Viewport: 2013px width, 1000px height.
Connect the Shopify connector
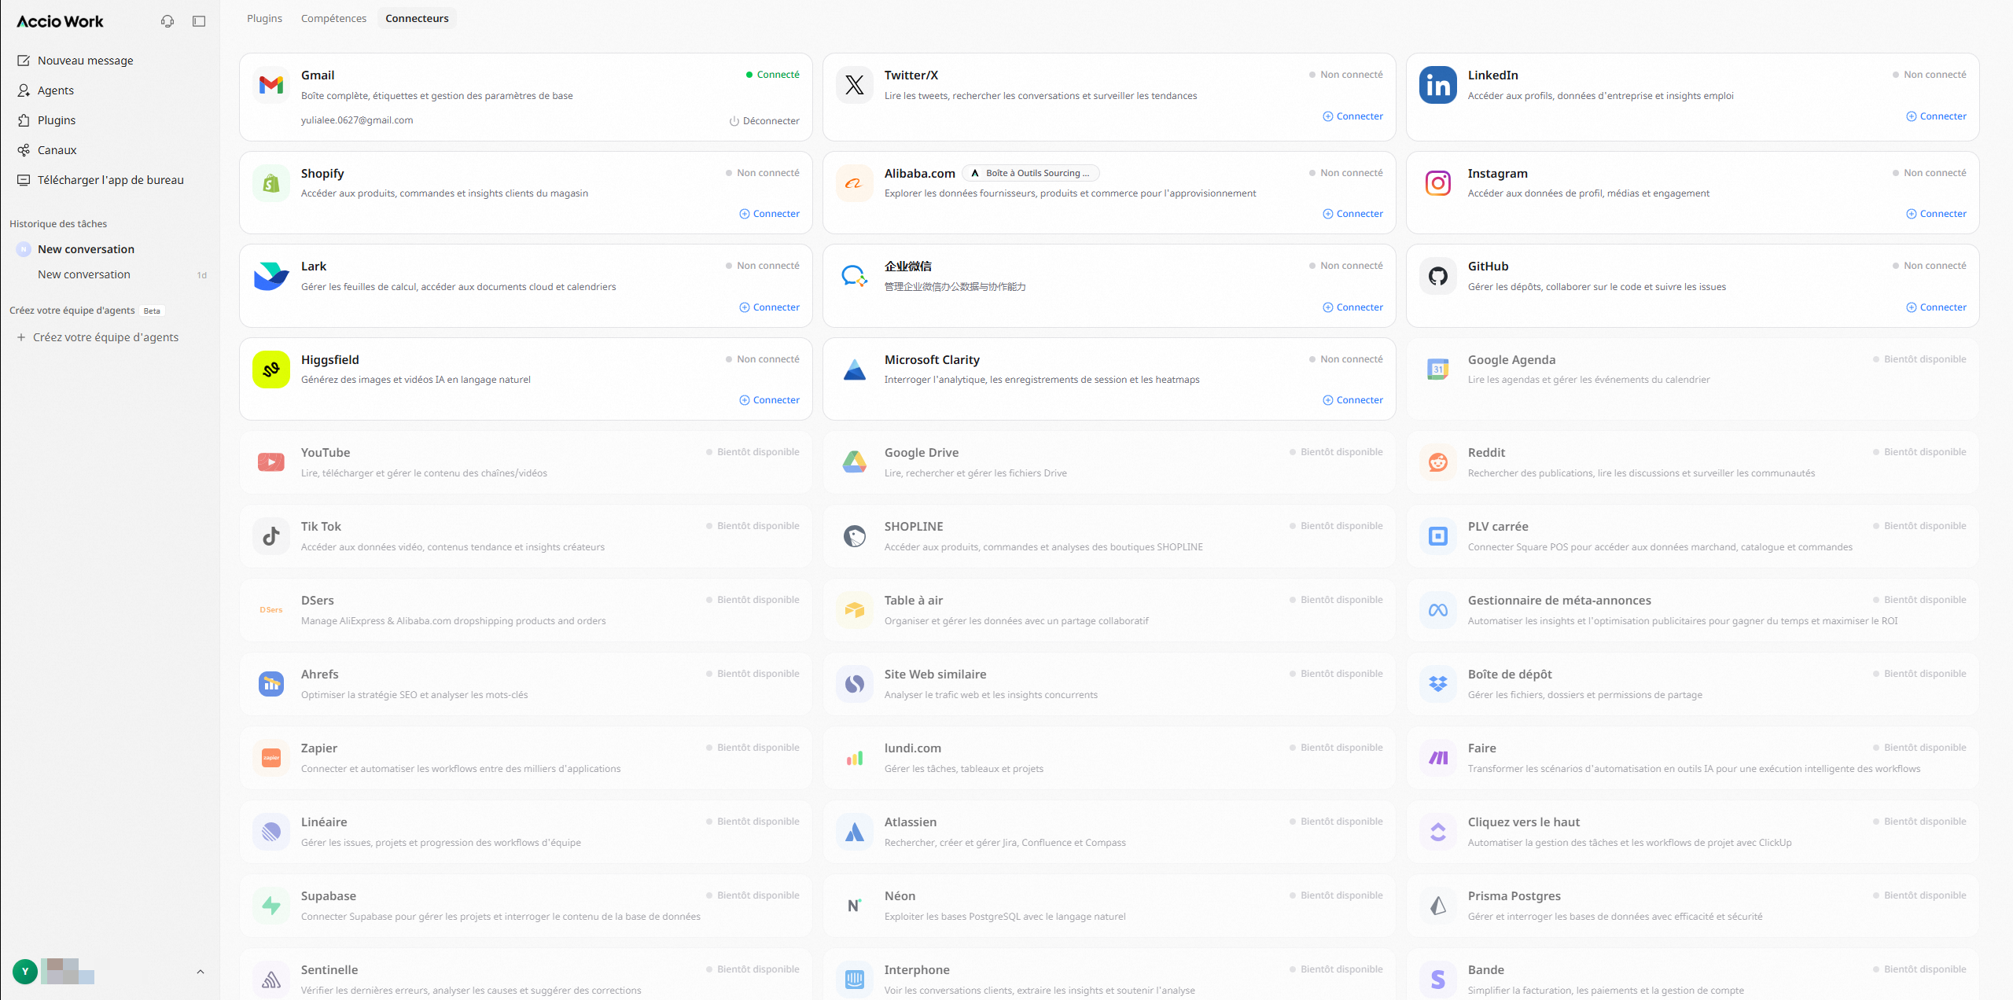click(770, 214)
